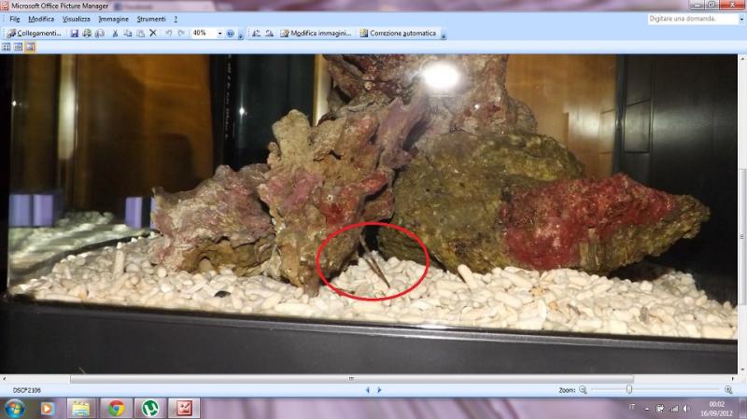This screenshot has height=419, width=747.
Task: Click the Delete X icon
Action: (x=153, y=33)
